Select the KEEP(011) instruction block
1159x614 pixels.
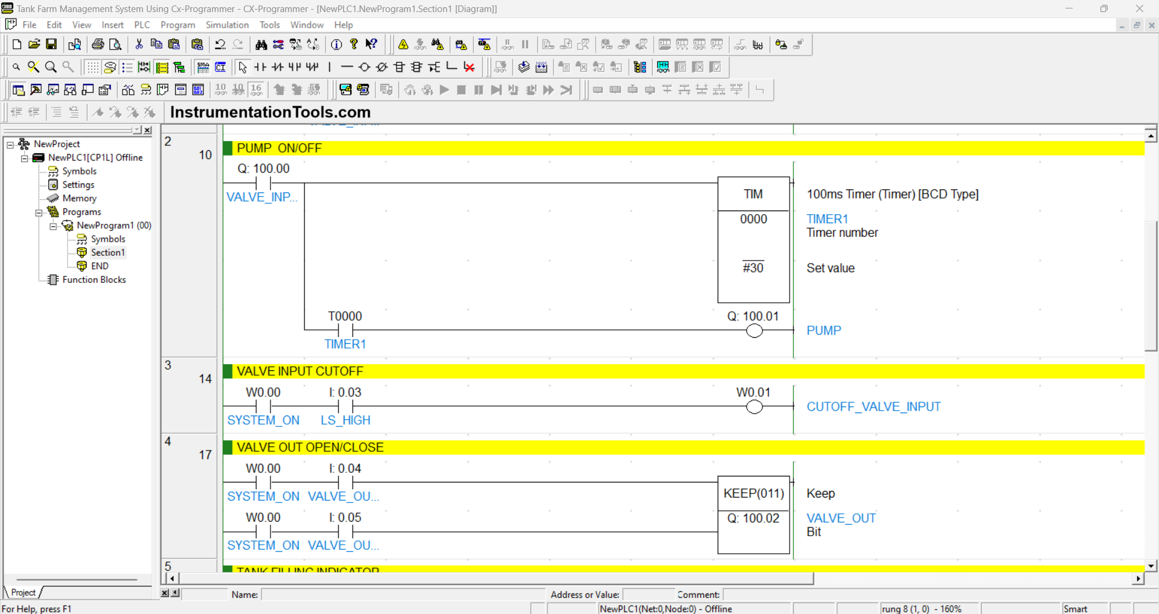pyautogui.click(x=753, y=515)
